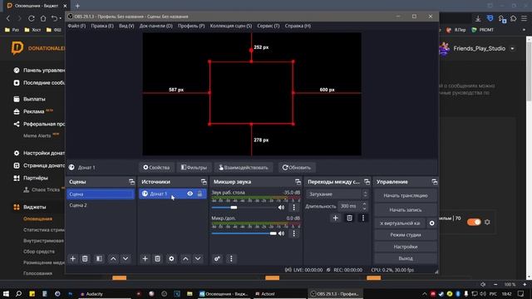Toggle visibility eye of Донат 1 source

pyautogui.click(x=190, y=194)
